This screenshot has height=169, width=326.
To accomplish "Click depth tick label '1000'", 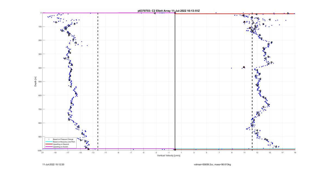I will 39,151.
